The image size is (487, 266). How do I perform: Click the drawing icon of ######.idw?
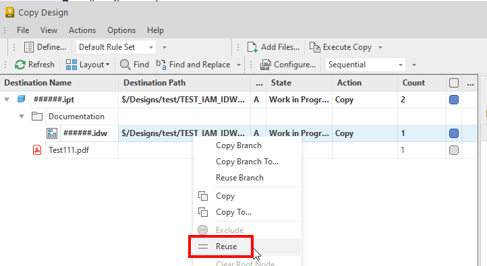(52, 133)
